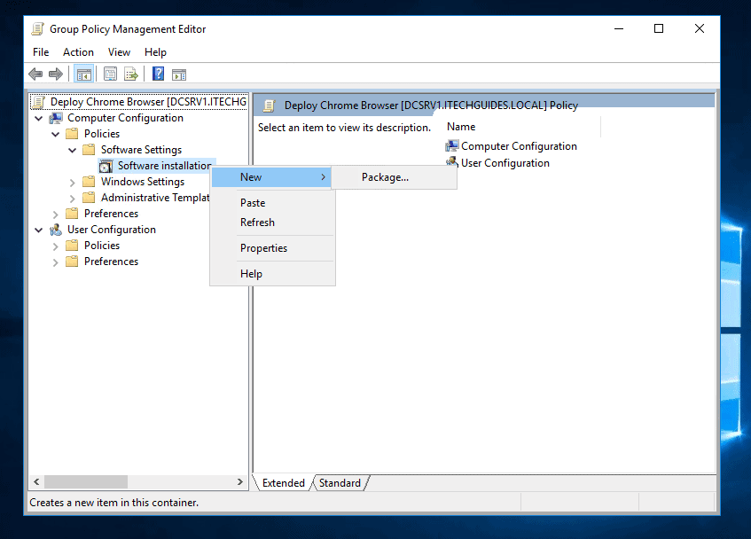Click Refresh in the context menu
The width and height of the screenshot is (751, 539).
click(x=272, y=223)
